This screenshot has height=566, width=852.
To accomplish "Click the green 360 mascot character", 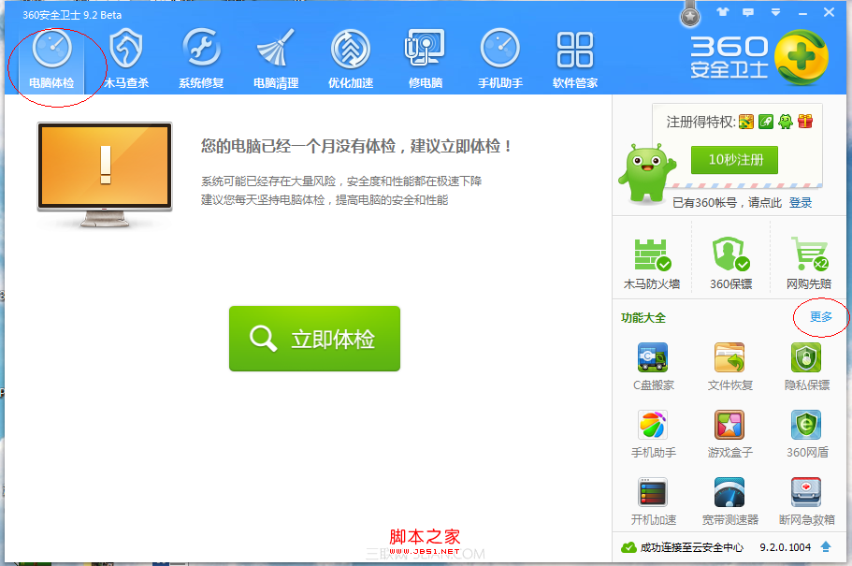I will point(646,174).
